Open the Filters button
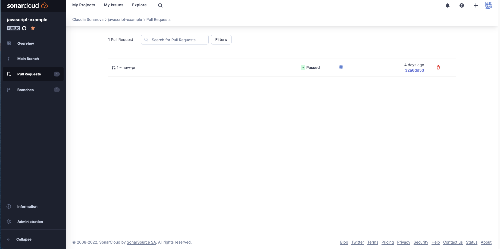Viewport: 500px width, 249px height. [x=221, y=40]
